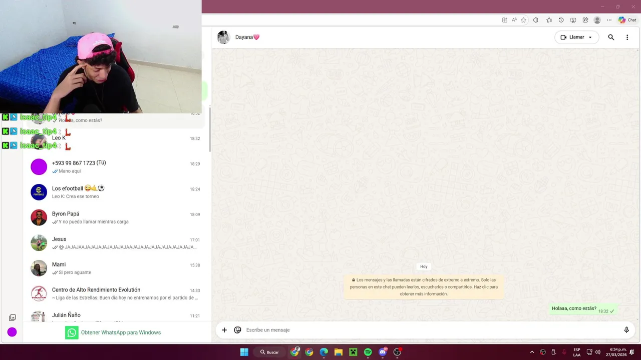Image resolution: width=641 pixels, height=360 pixels.
Task: Click the browser screenshot capture icon
Action: tap(573, 20)
